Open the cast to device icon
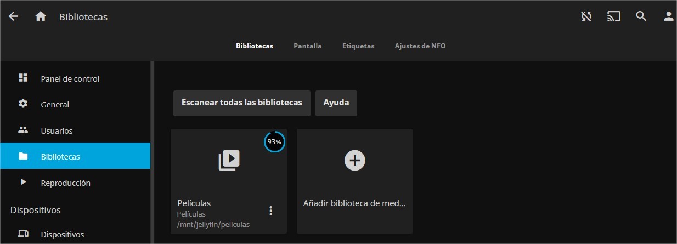This screenshot has width=677, height=244. click(x=613, y=16)
